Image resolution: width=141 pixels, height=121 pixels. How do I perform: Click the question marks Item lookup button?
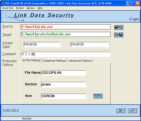pos(98,96)
